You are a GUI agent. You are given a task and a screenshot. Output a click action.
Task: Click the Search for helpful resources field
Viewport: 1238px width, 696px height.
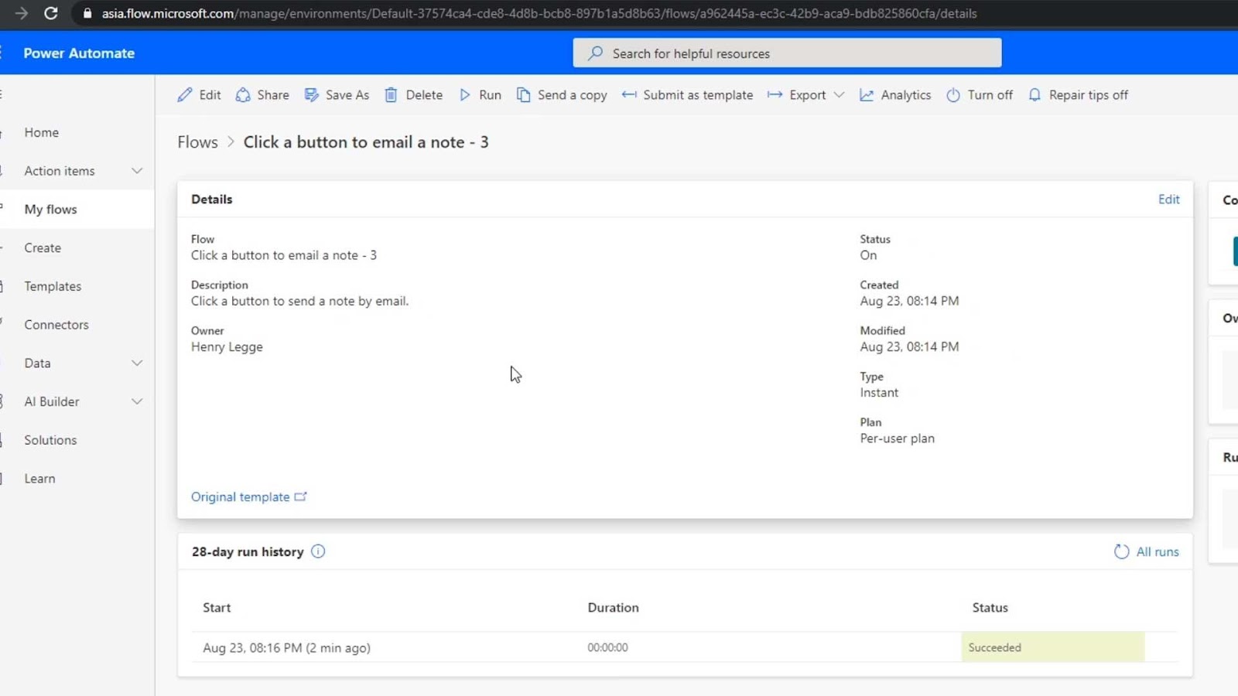(787, 53)
